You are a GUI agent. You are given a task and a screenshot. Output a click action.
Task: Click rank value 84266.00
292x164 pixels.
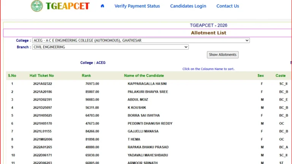92,131
